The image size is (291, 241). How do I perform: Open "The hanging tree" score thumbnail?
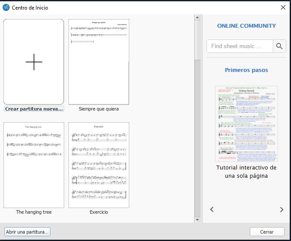click(34, 165)
